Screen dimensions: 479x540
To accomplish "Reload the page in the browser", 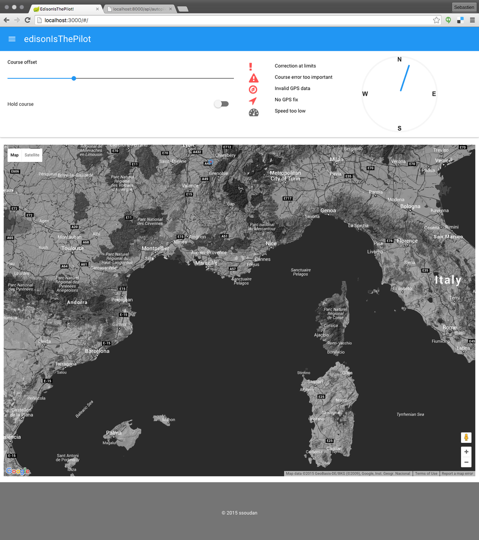I will pyautogui.click(x=28, y=20).
